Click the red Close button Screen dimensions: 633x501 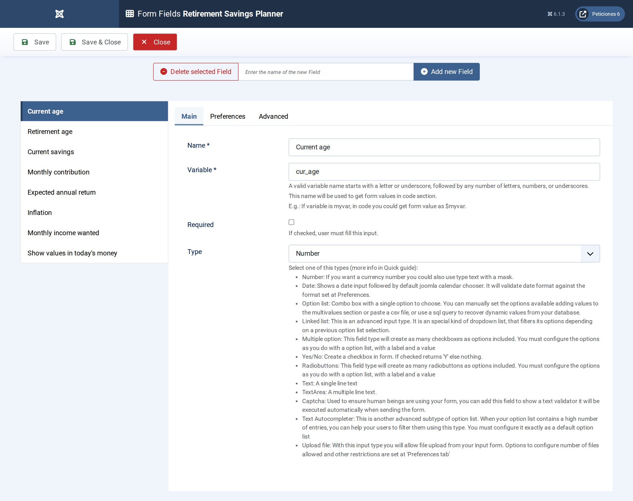[155, 42]
